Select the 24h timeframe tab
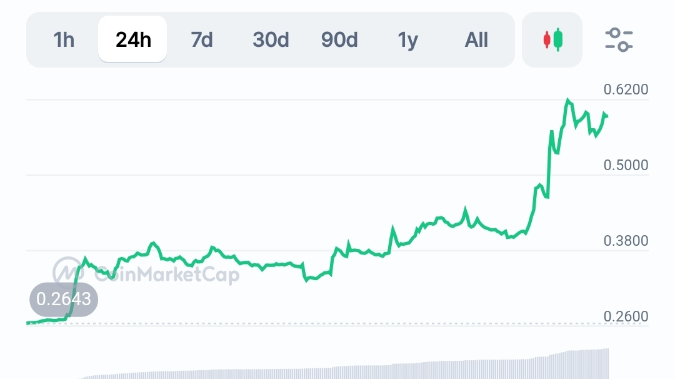 (x=132, y=40)
